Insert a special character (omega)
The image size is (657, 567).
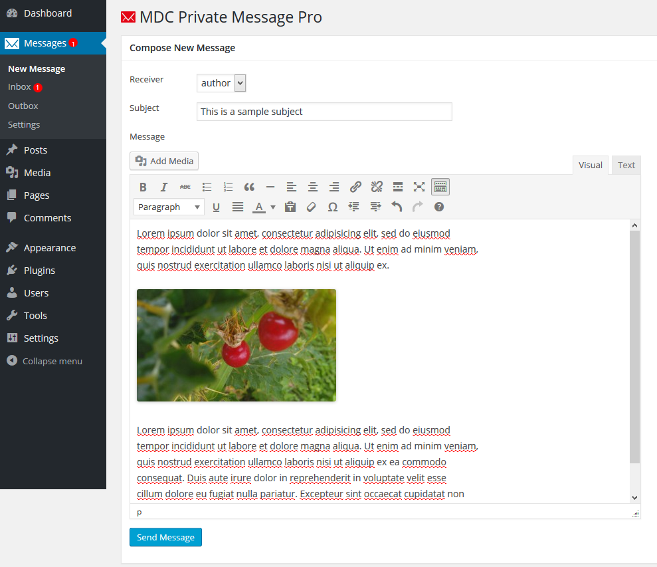click(333, 207)
